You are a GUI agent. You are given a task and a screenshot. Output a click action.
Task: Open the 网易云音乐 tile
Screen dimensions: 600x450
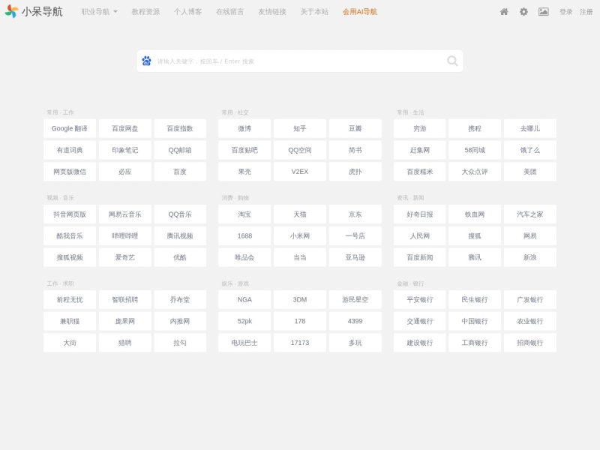pos(124,214)
